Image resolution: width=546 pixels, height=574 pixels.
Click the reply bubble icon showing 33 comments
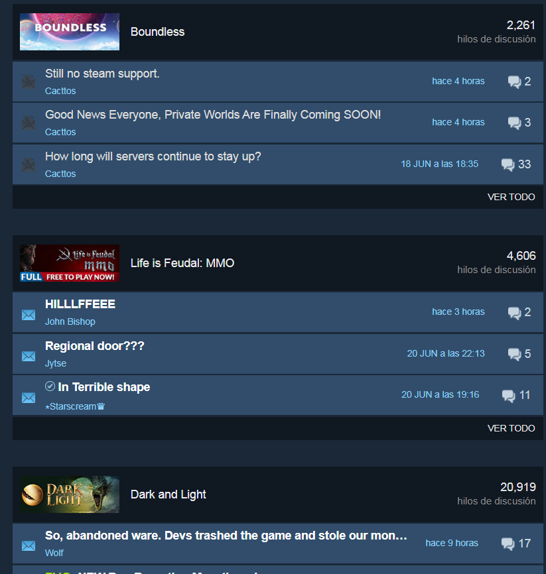(508, 165)
